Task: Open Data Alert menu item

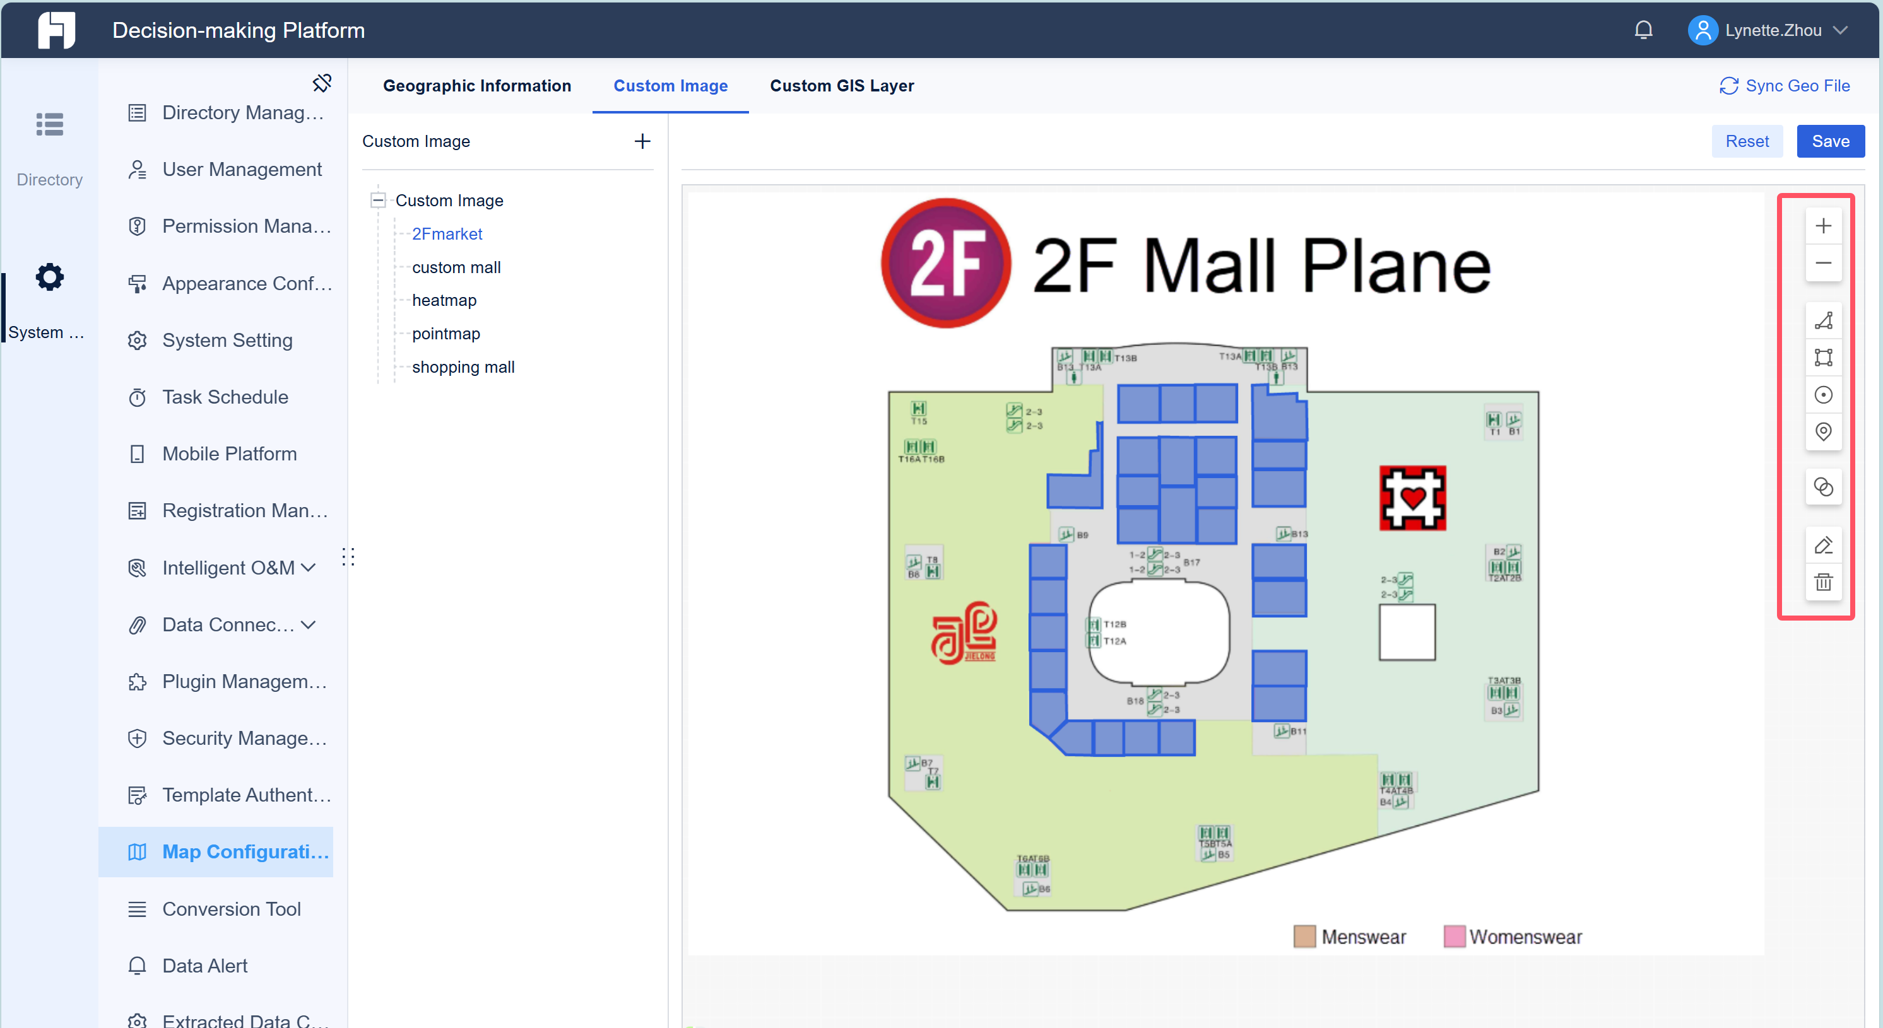Action: pos(216,966)
